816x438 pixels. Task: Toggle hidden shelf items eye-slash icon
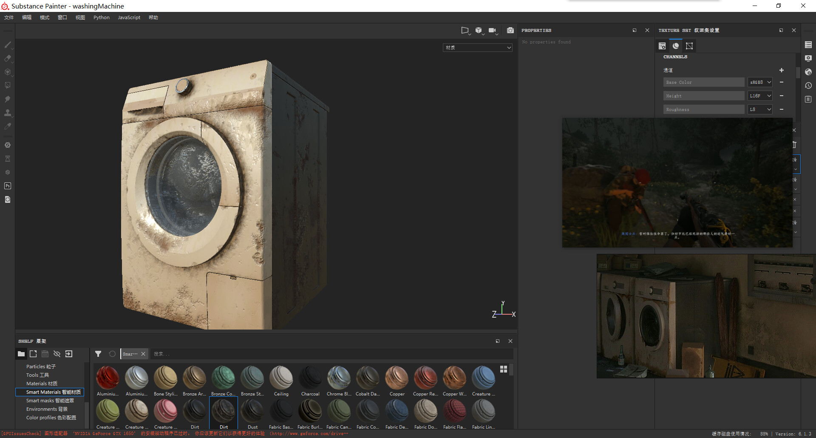[x=57, y=354]
